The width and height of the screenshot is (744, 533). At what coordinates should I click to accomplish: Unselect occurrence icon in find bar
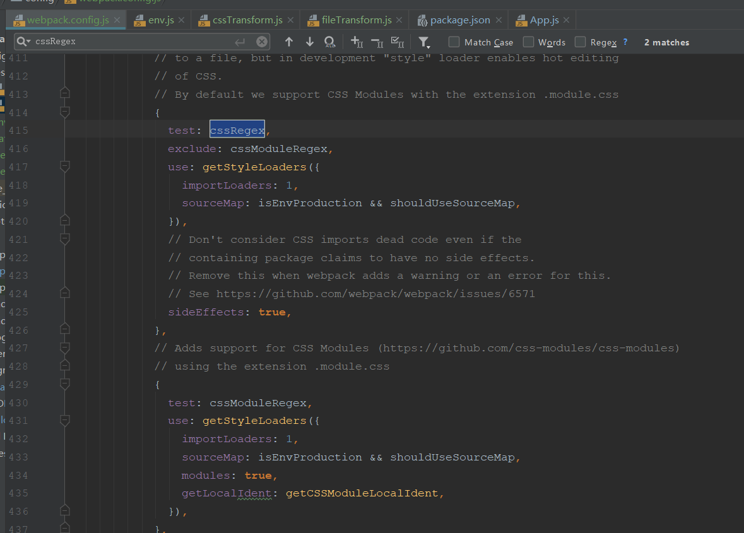377,43
